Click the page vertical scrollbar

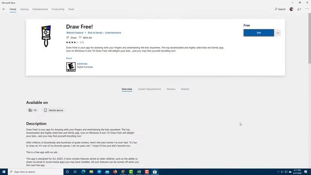pos(310,38)
